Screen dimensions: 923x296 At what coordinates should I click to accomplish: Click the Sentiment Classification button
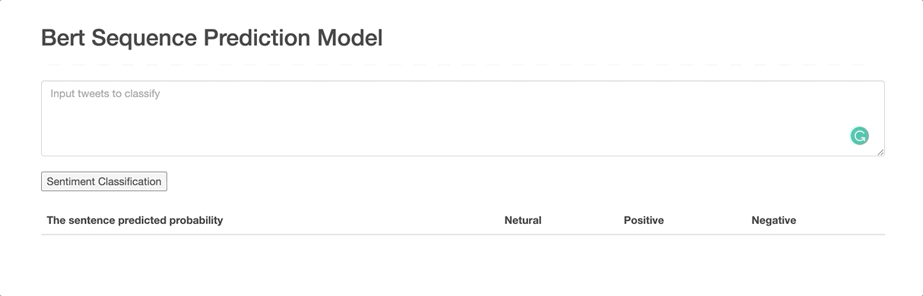pyautogui.click(x=104, y=181)
